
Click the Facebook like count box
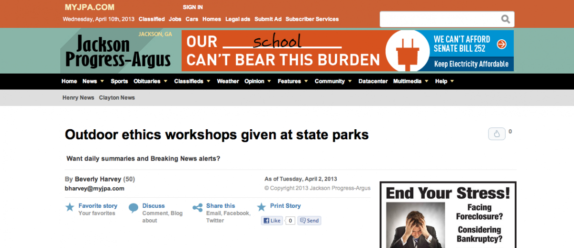point(290,221)
